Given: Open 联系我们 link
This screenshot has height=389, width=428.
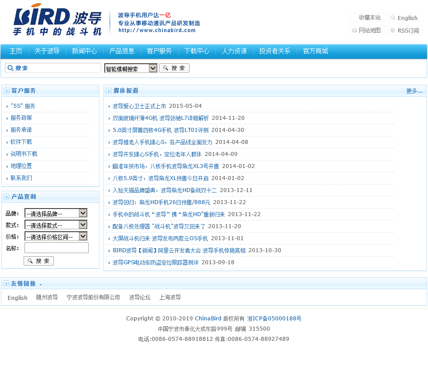Looking at the screenshot, I should [x=21, y=178].
